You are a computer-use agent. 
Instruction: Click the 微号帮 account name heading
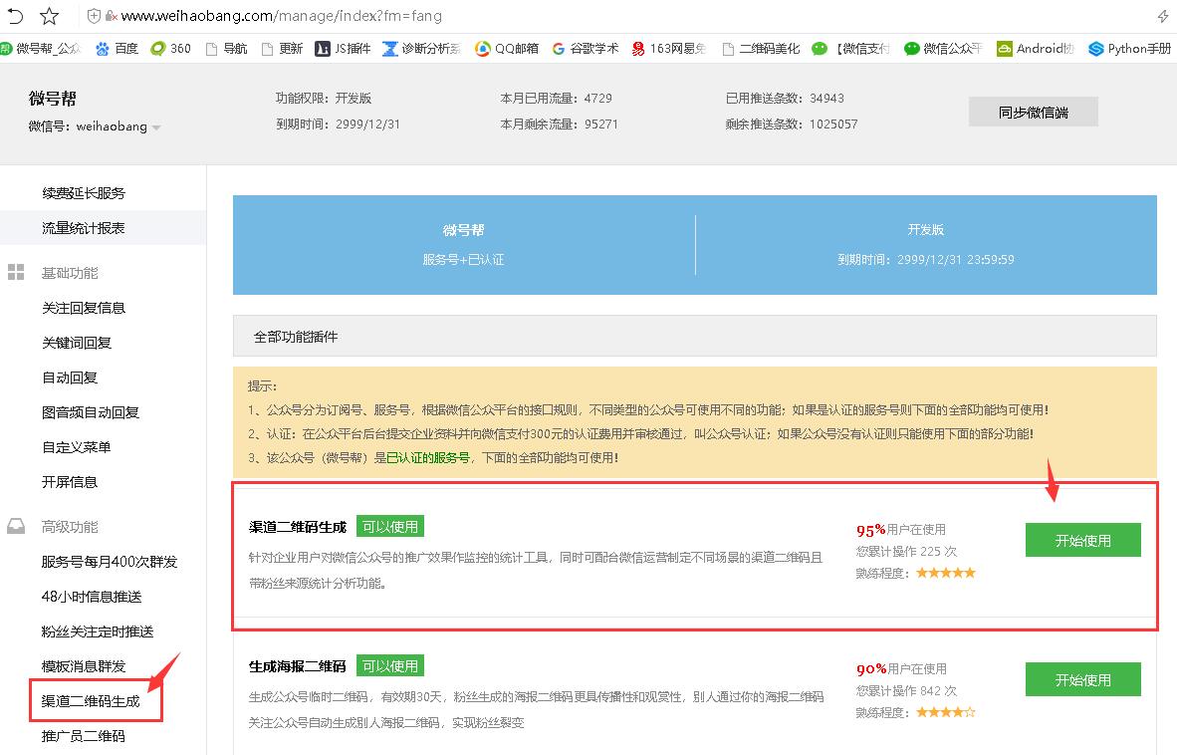click(53, 99)
